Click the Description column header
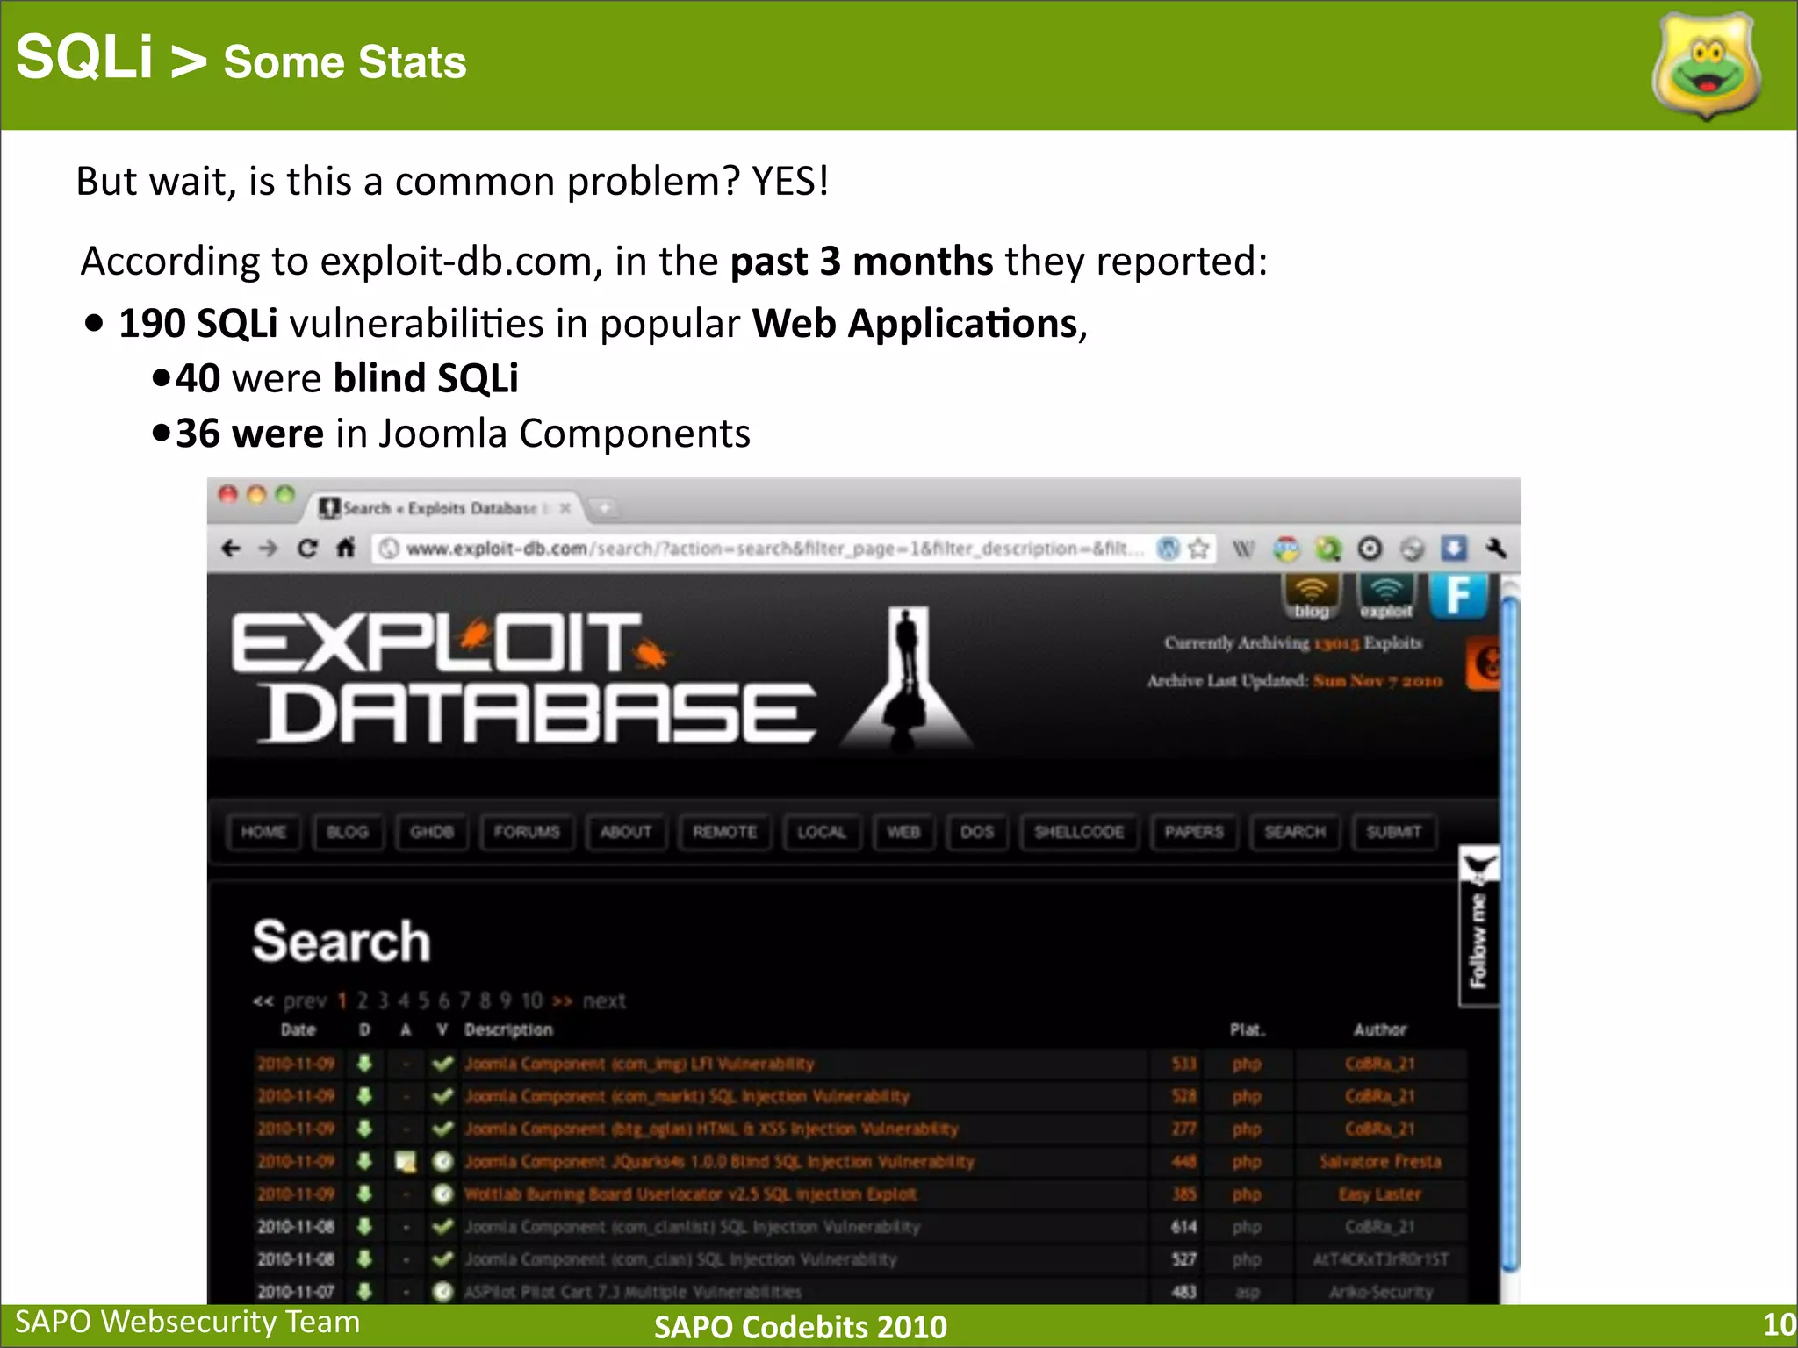 [x=508, y=1029]
